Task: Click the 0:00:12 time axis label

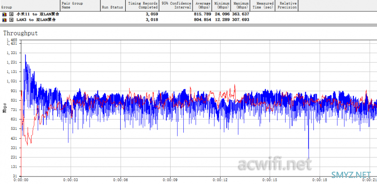Action: point(220,180)
